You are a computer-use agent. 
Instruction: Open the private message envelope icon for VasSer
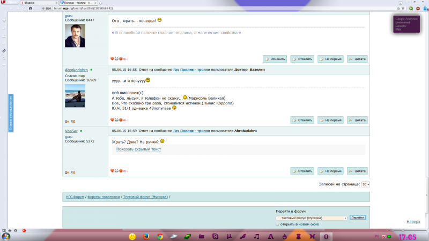tap(73, 172)
